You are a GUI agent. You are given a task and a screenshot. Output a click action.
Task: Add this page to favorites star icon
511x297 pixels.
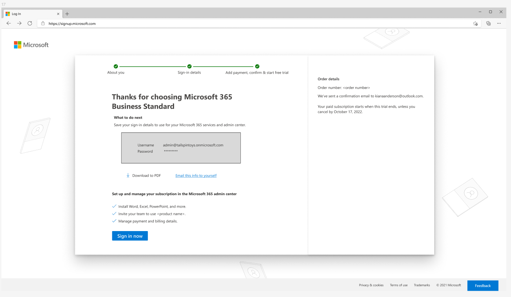[475, 23]
